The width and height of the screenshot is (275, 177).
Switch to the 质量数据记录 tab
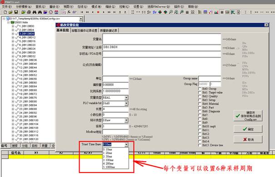coord(108,30)
